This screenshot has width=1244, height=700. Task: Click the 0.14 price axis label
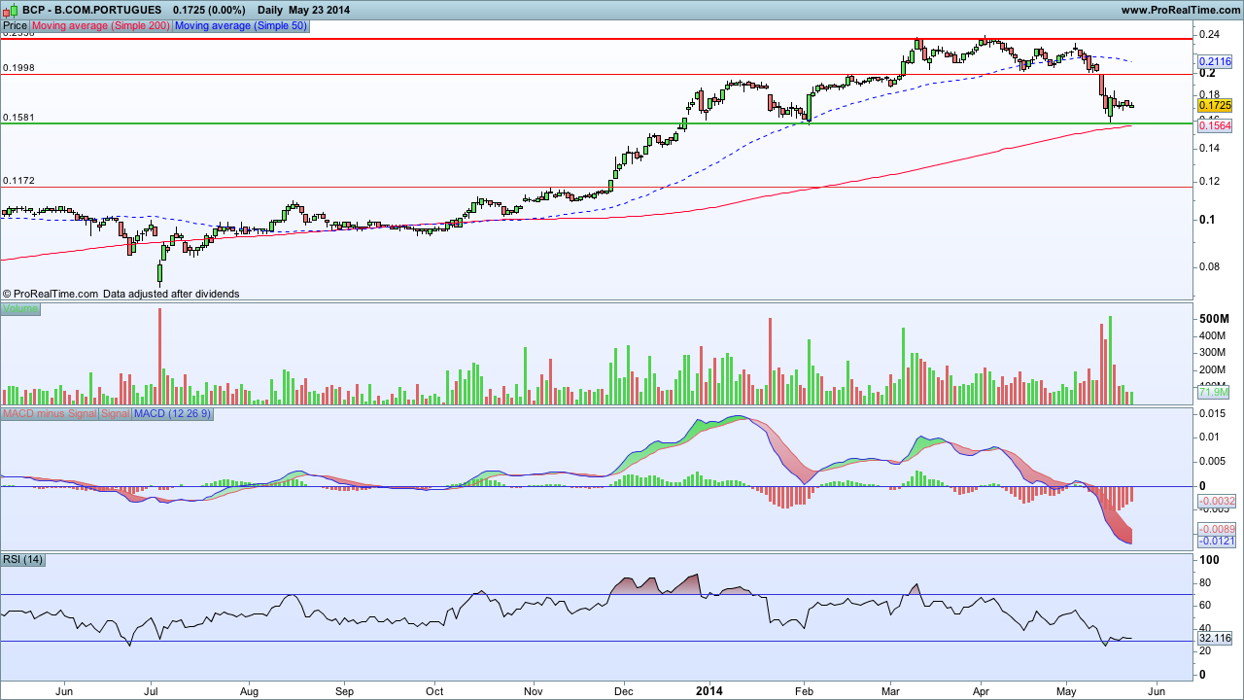click(x=1210, y=148)
